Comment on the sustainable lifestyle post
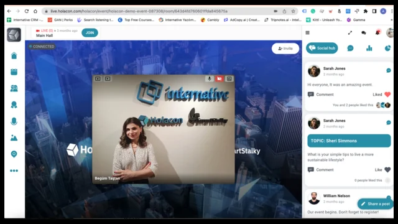Screen dimensions: 398x224 pos(321,170)
